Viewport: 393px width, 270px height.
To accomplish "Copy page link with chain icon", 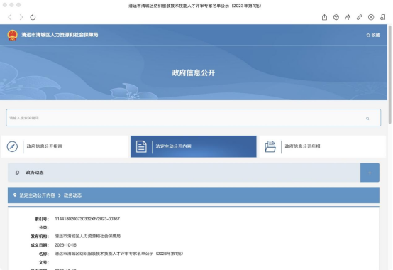I will [360, 17].
